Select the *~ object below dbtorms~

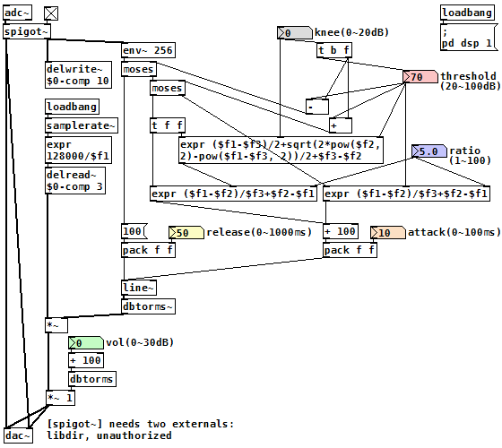click(x=56, y=325)
